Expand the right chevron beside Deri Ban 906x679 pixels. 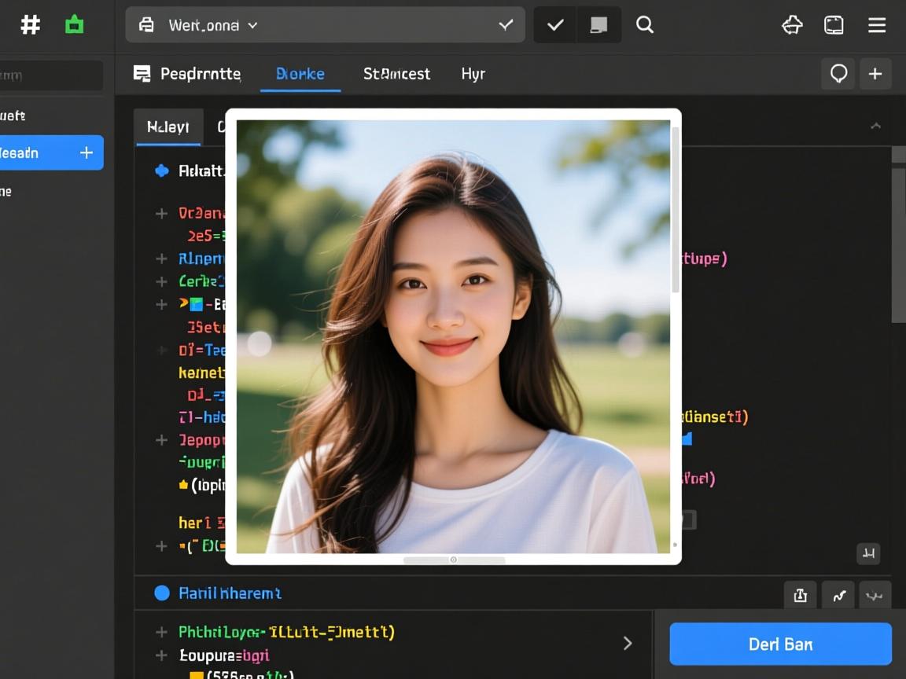[x=628, y=644]
